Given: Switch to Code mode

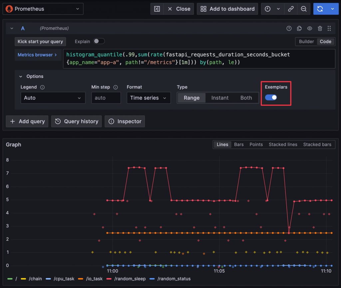Looking at the screenshot, I should click(325, 42).
